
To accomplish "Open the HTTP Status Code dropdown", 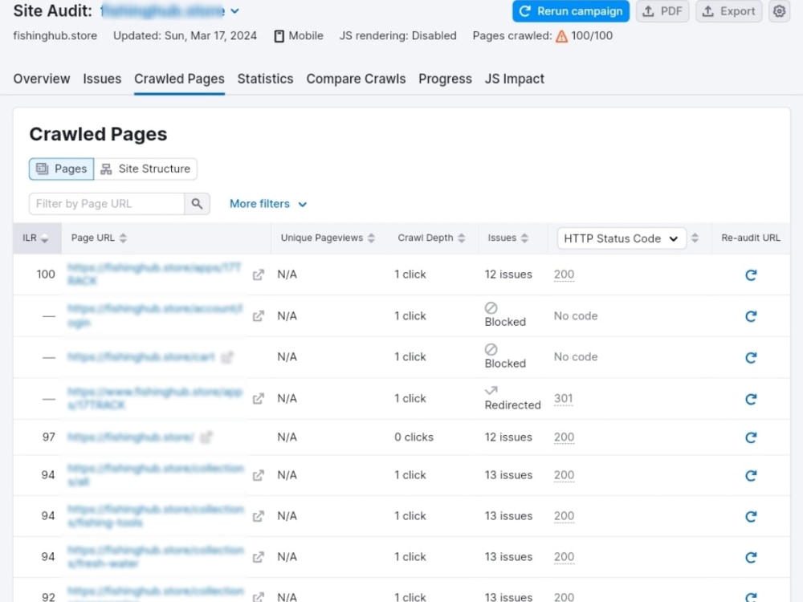I will click(622, 238).
